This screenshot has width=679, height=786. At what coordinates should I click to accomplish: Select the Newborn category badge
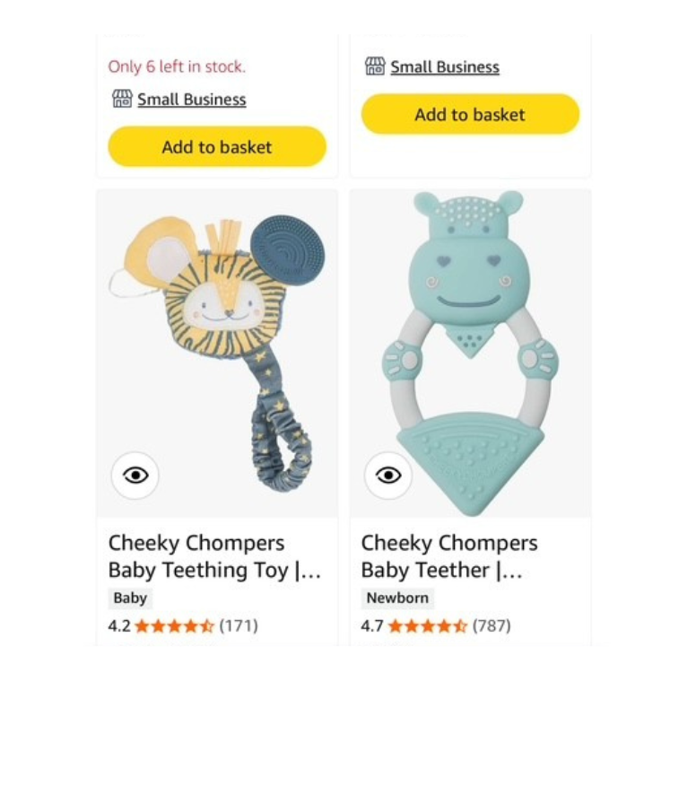[x=397, y=598]
